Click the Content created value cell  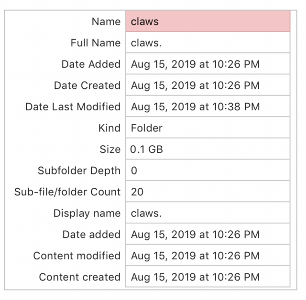tap(208, 277)
